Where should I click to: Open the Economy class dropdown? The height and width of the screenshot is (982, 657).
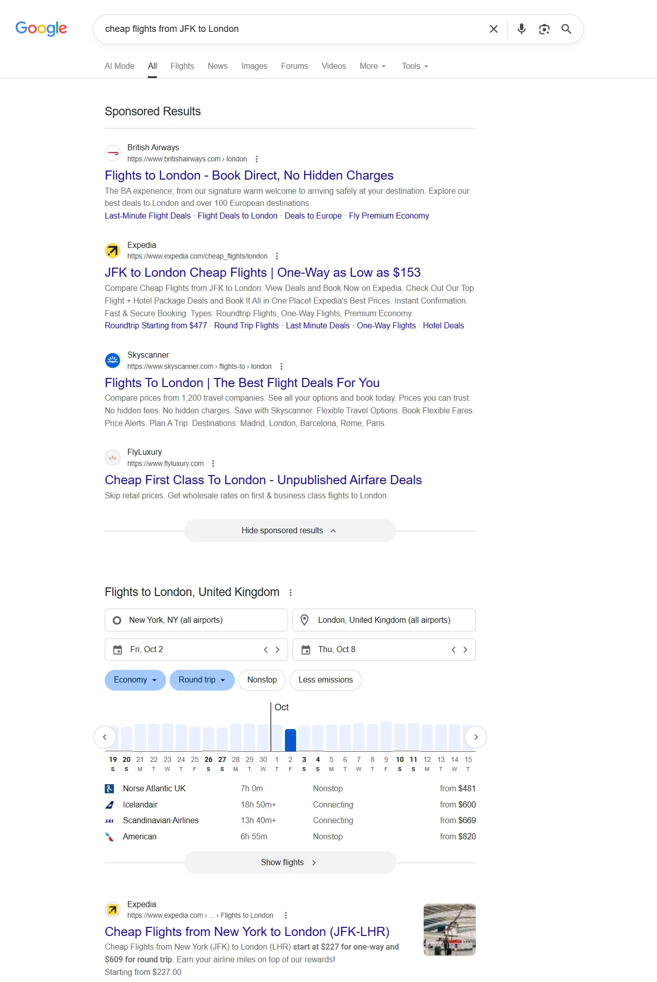pyautogui.click(x=135, y=680)
